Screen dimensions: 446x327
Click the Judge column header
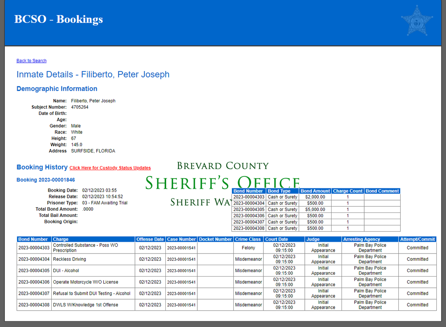tap(323, 240)
